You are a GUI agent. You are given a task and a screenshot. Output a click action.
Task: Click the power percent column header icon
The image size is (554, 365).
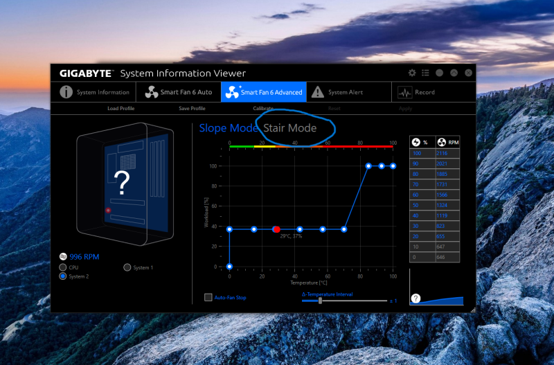416,142
